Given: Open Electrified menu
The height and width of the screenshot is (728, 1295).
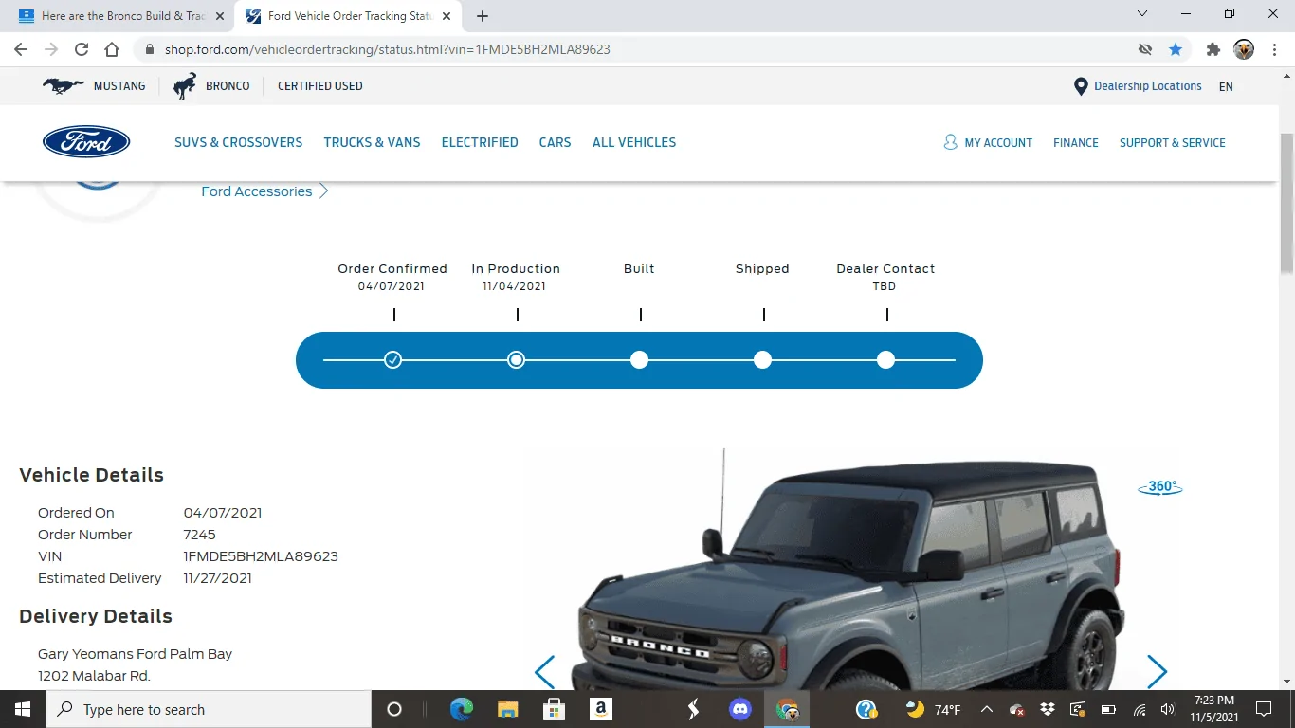Looking at the screenshot, I should (x=480, y=142).
